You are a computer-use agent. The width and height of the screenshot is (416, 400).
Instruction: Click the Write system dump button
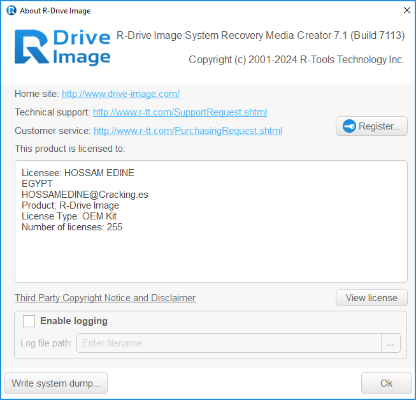[56, 383]
